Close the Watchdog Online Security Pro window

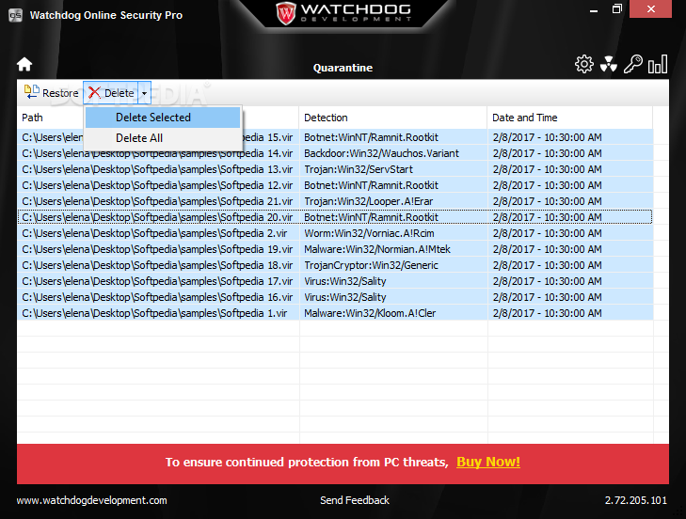(x=650, y=8)
